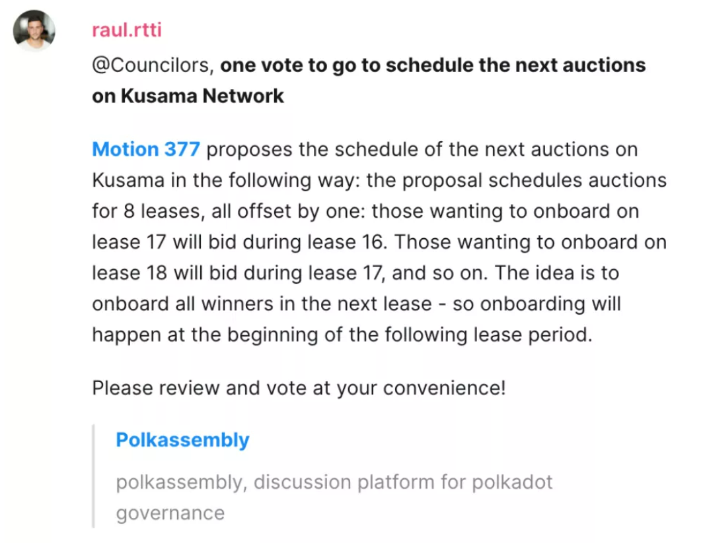Open raul.rtti's profile avatar picture
Screen dimensions: 705x543
tap(34, 30)
